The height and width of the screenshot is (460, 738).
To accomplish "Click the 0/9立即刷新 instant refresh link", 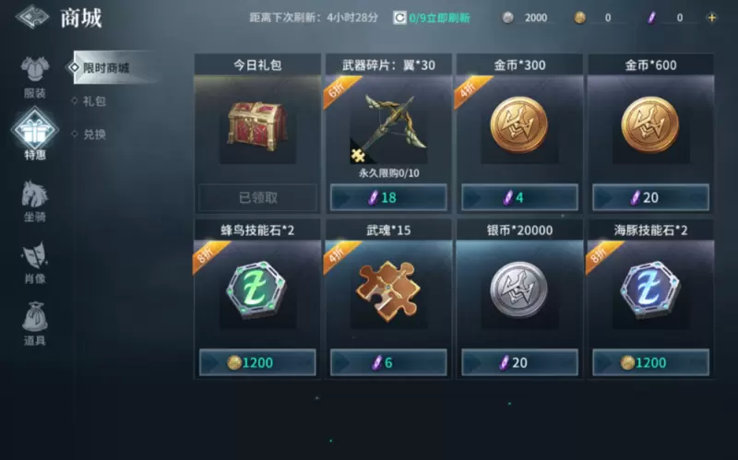I will [439, 18].
